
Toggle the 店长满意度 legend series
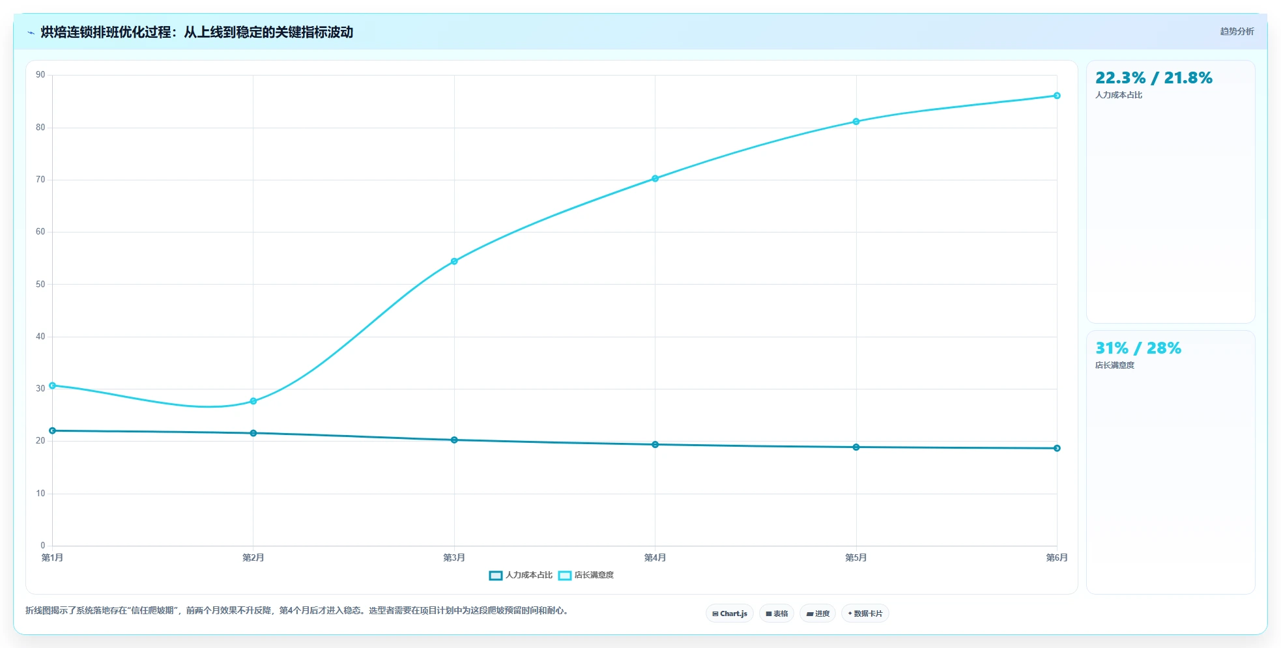coord(586,575)
